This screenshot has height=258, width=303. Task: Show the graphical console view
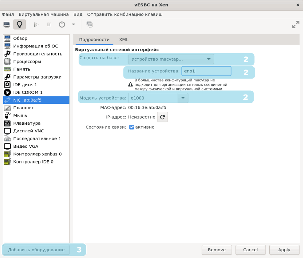[x=7, y=25]
